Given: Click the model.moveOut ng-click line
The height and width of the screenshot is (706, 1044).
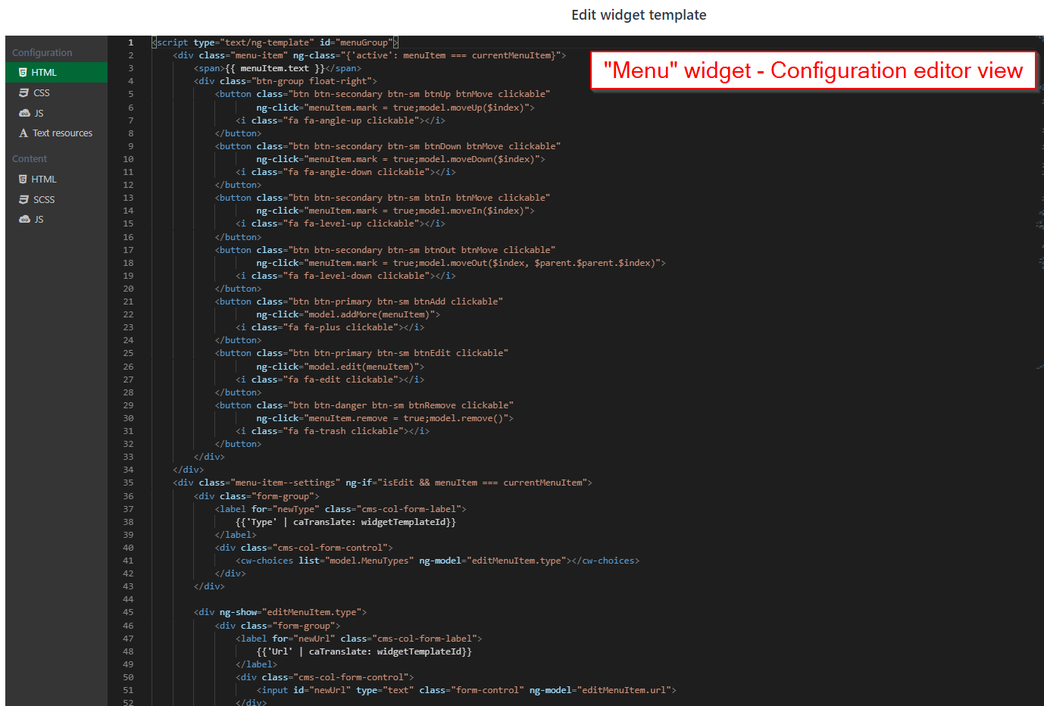Looking at the screenshot, I should tap(461, 263).
